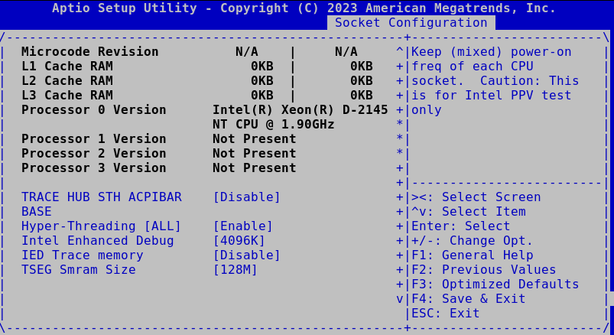Image resolution: width=614 pixels, height=335 pixels.
Task: Click the ESC: Exit hint
Action: click(445, 314)
